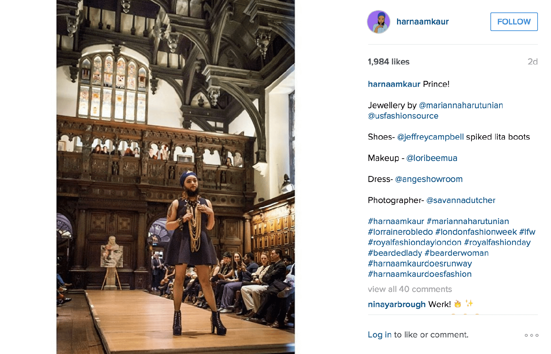This screenshot has width=551, height=354.
Task: Open the harnaamkaur username at top
Action: tap(423, 22)
